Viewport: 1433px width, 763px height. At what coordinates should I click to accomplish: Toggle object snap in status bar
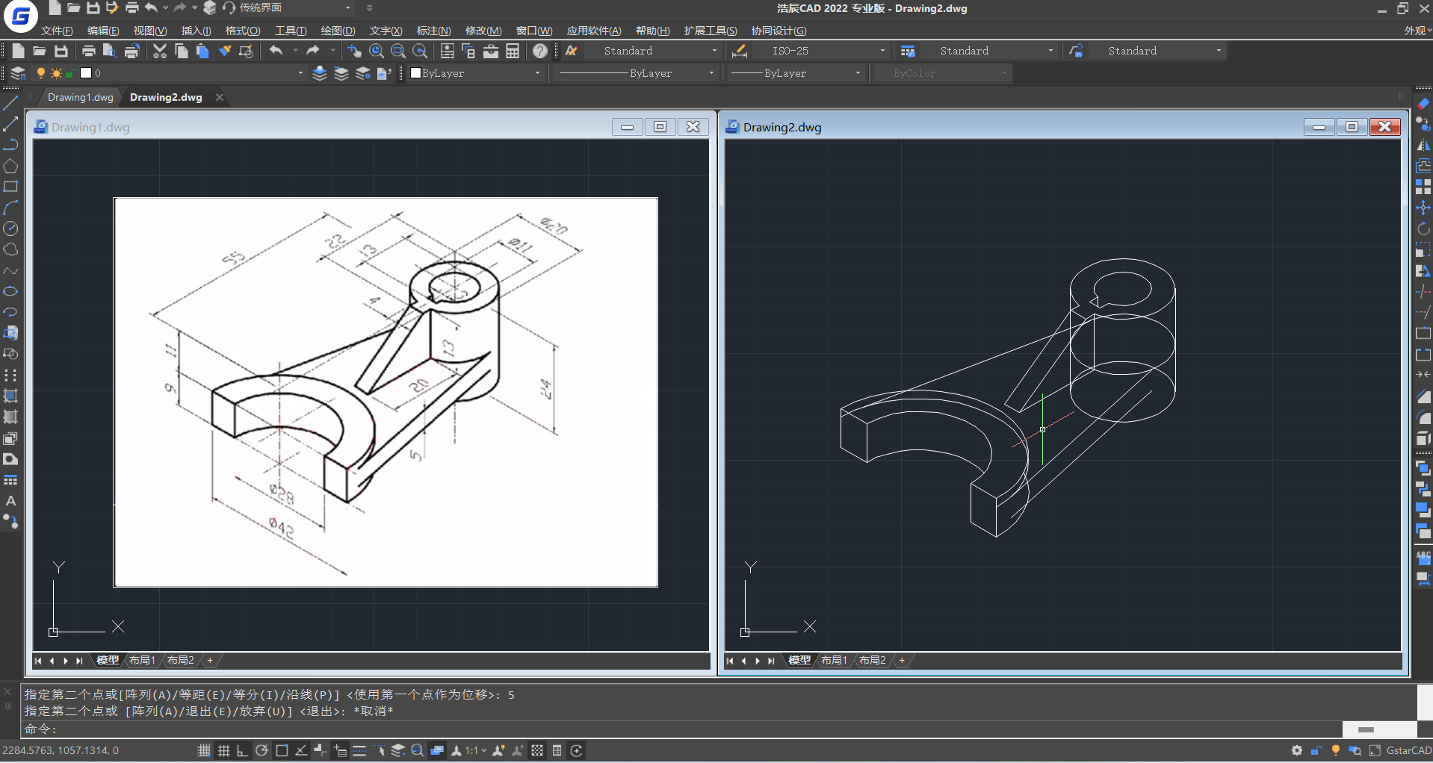coord(282,750)
